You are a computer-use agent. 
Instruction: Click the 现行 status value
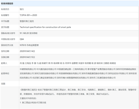(22, 9)
